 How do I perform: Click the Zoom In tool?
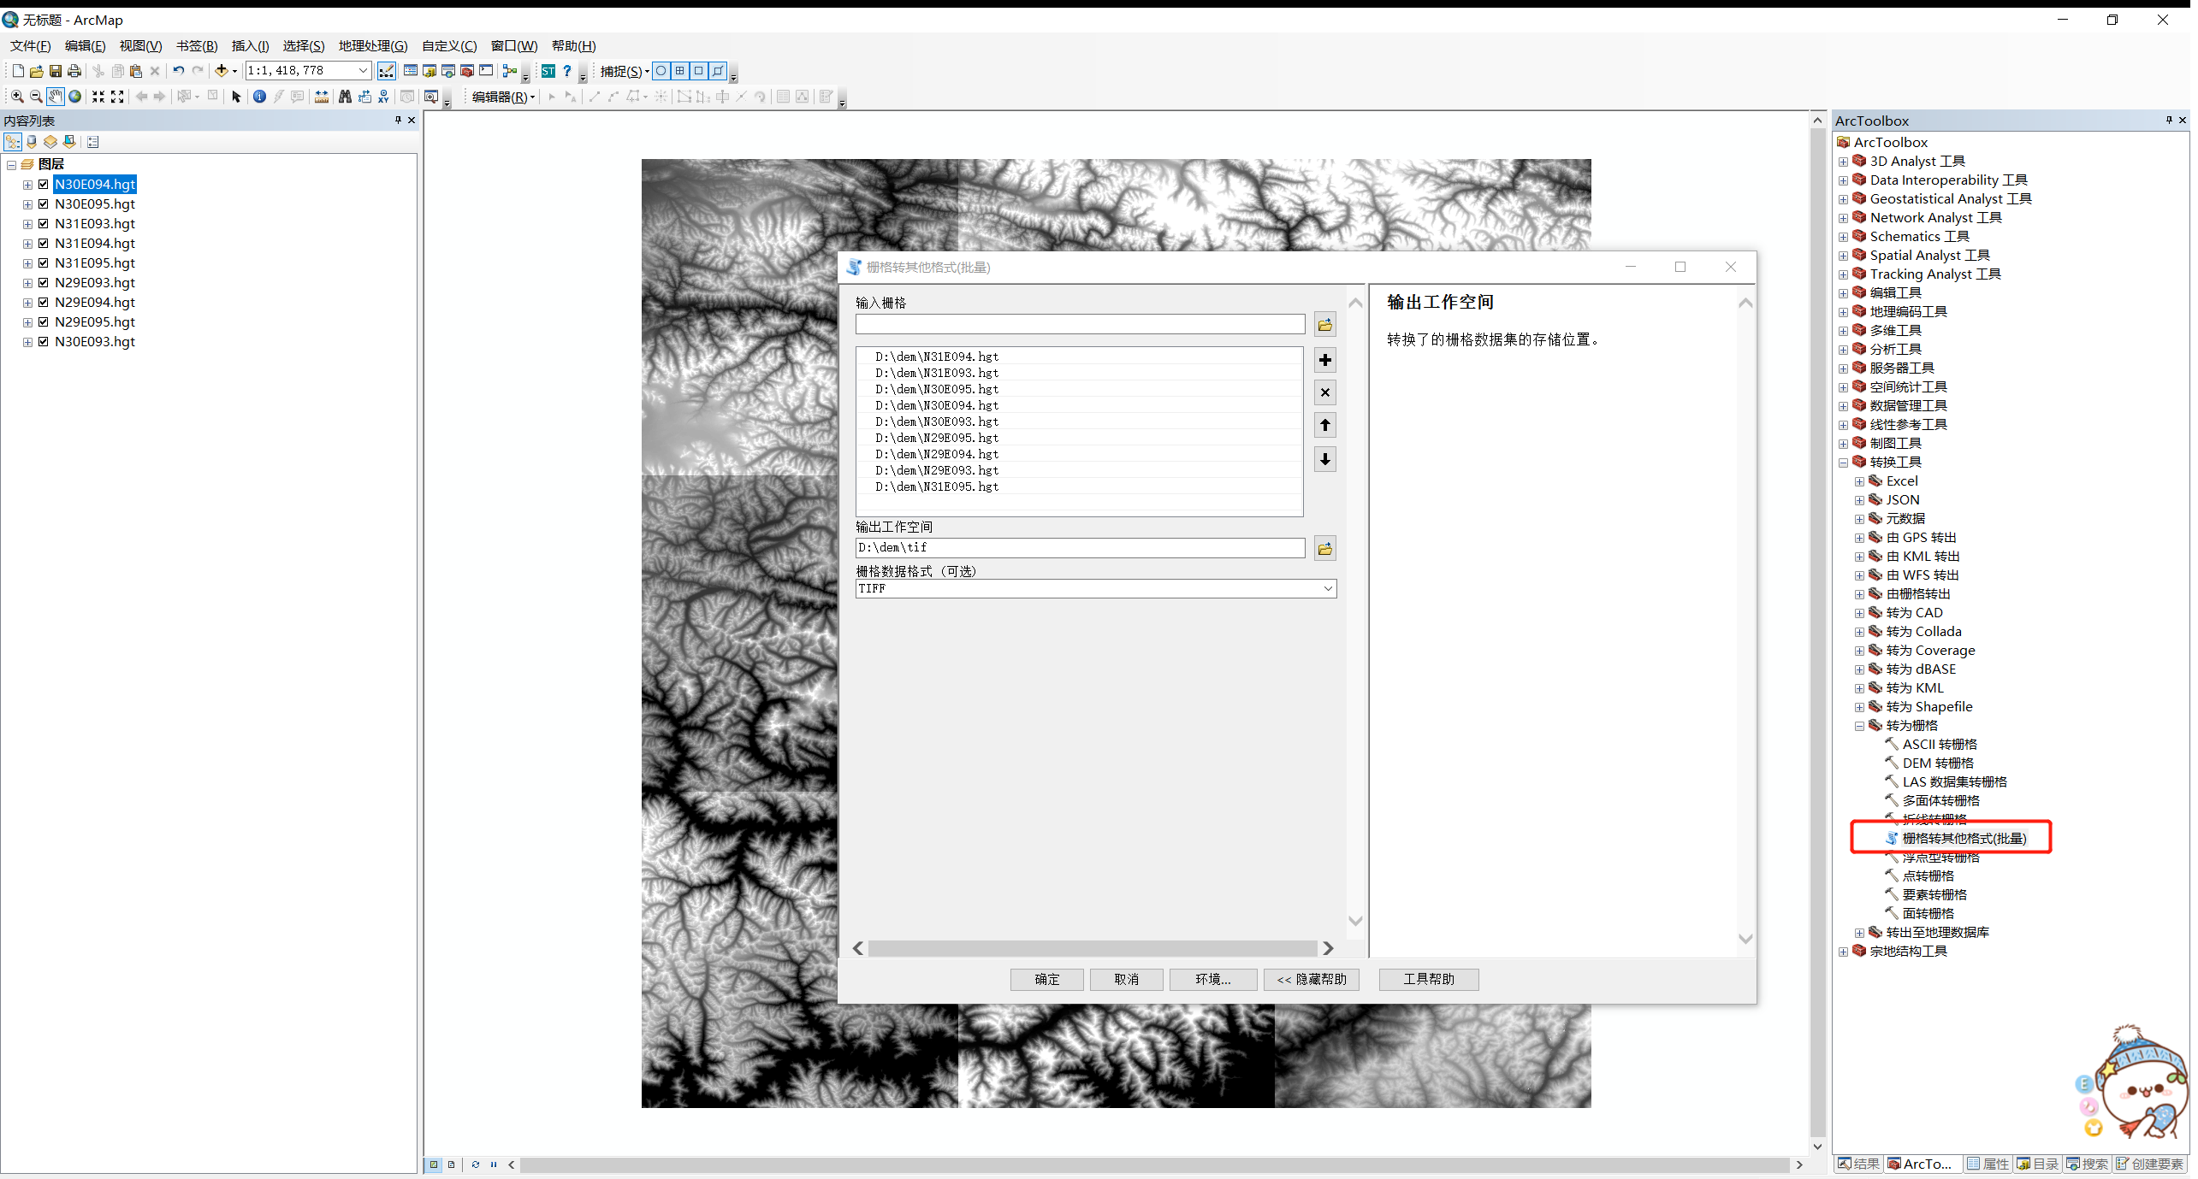point(17,96)
